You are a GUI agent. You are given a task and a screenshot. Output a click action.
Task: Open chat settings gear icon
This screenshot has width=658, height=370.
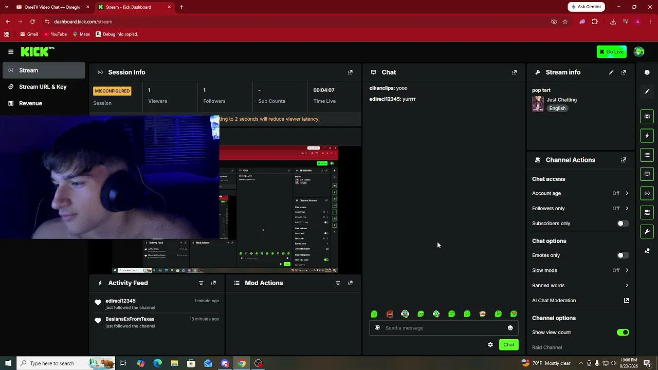(490, 345)
